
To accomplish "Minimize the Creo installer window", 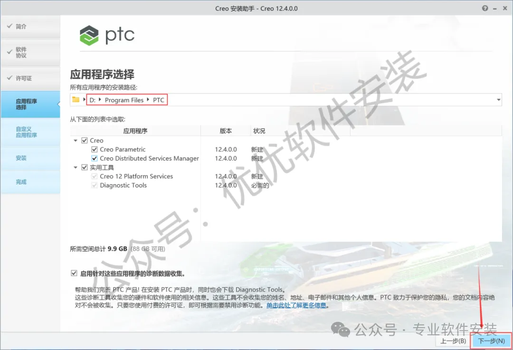I will click(x=494, y=9).
